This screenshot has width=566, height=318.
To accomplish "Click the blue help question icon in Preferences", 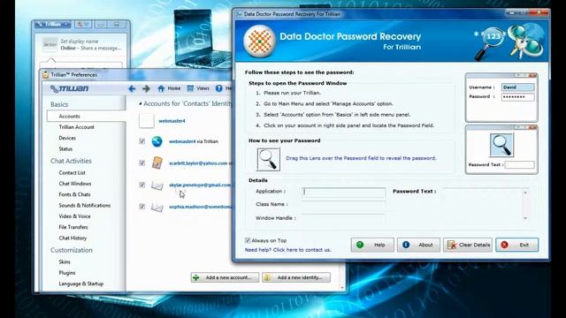I will pyautogui.click(x=219, y=88).
